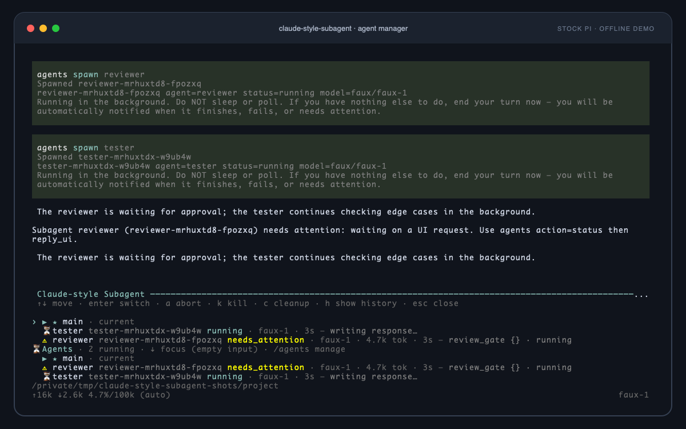Click the project path '/private/tmp/claude-style-subagent-shots/project'

[155, 386]
